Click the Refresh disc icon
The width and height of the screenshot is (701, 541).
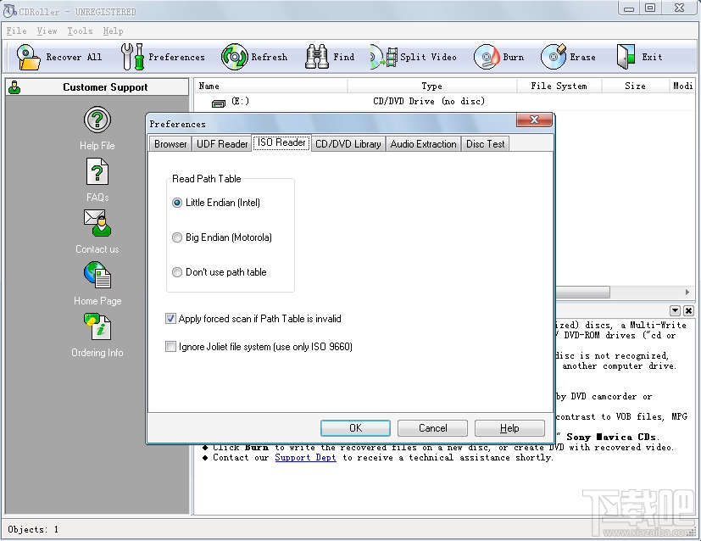tap(234, 57)
